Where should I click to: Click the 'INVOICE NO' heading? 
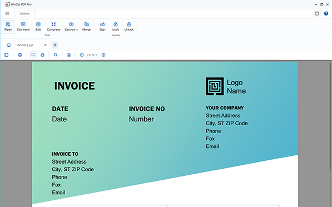(147, 109)
